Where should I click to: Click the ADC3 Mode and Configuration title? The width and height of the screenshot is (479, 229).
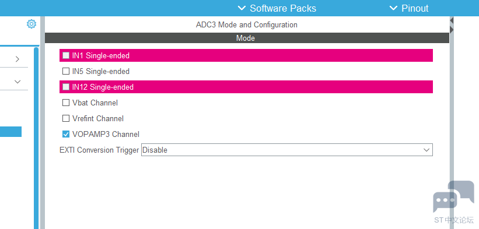click(247, 24)
